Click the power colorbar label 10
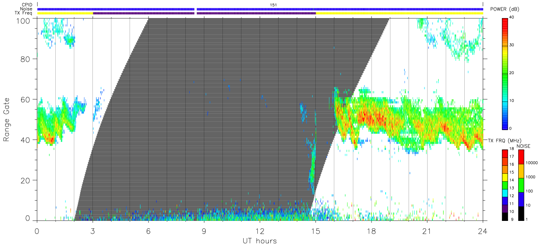Screen dimensions: 543x250 [x=512, y=101]
